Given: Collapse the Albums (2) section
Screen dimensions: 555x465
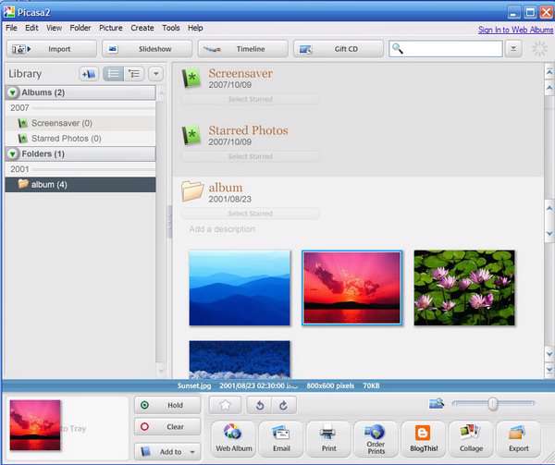Looking at the screenshot, I should coord(12,92).
